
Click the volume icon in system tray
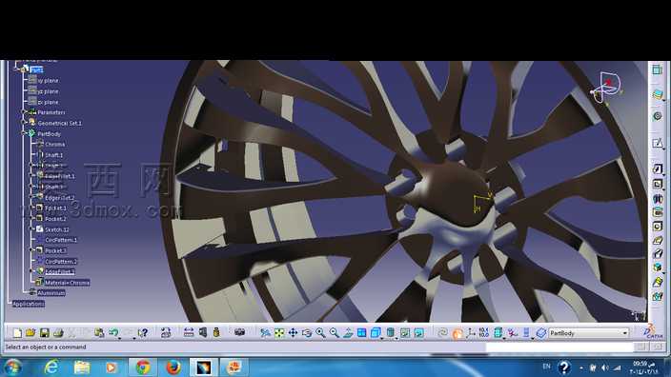(x=604, y=367)
